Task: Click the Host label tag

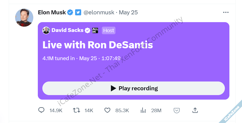Action: click(x=109, y=30)
